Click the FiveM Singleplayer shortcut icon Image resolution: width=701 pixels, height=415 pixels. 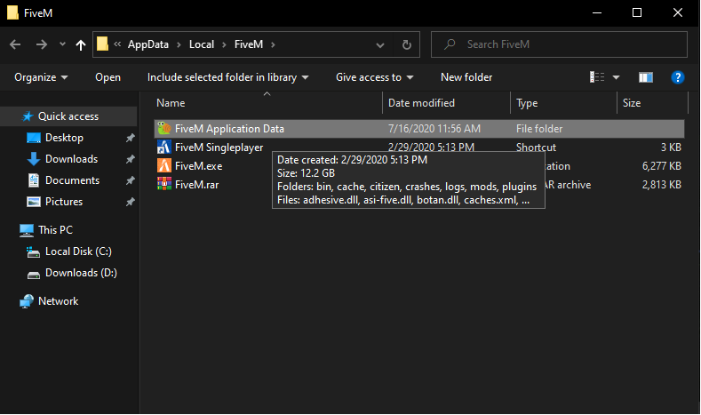[164, 148]
